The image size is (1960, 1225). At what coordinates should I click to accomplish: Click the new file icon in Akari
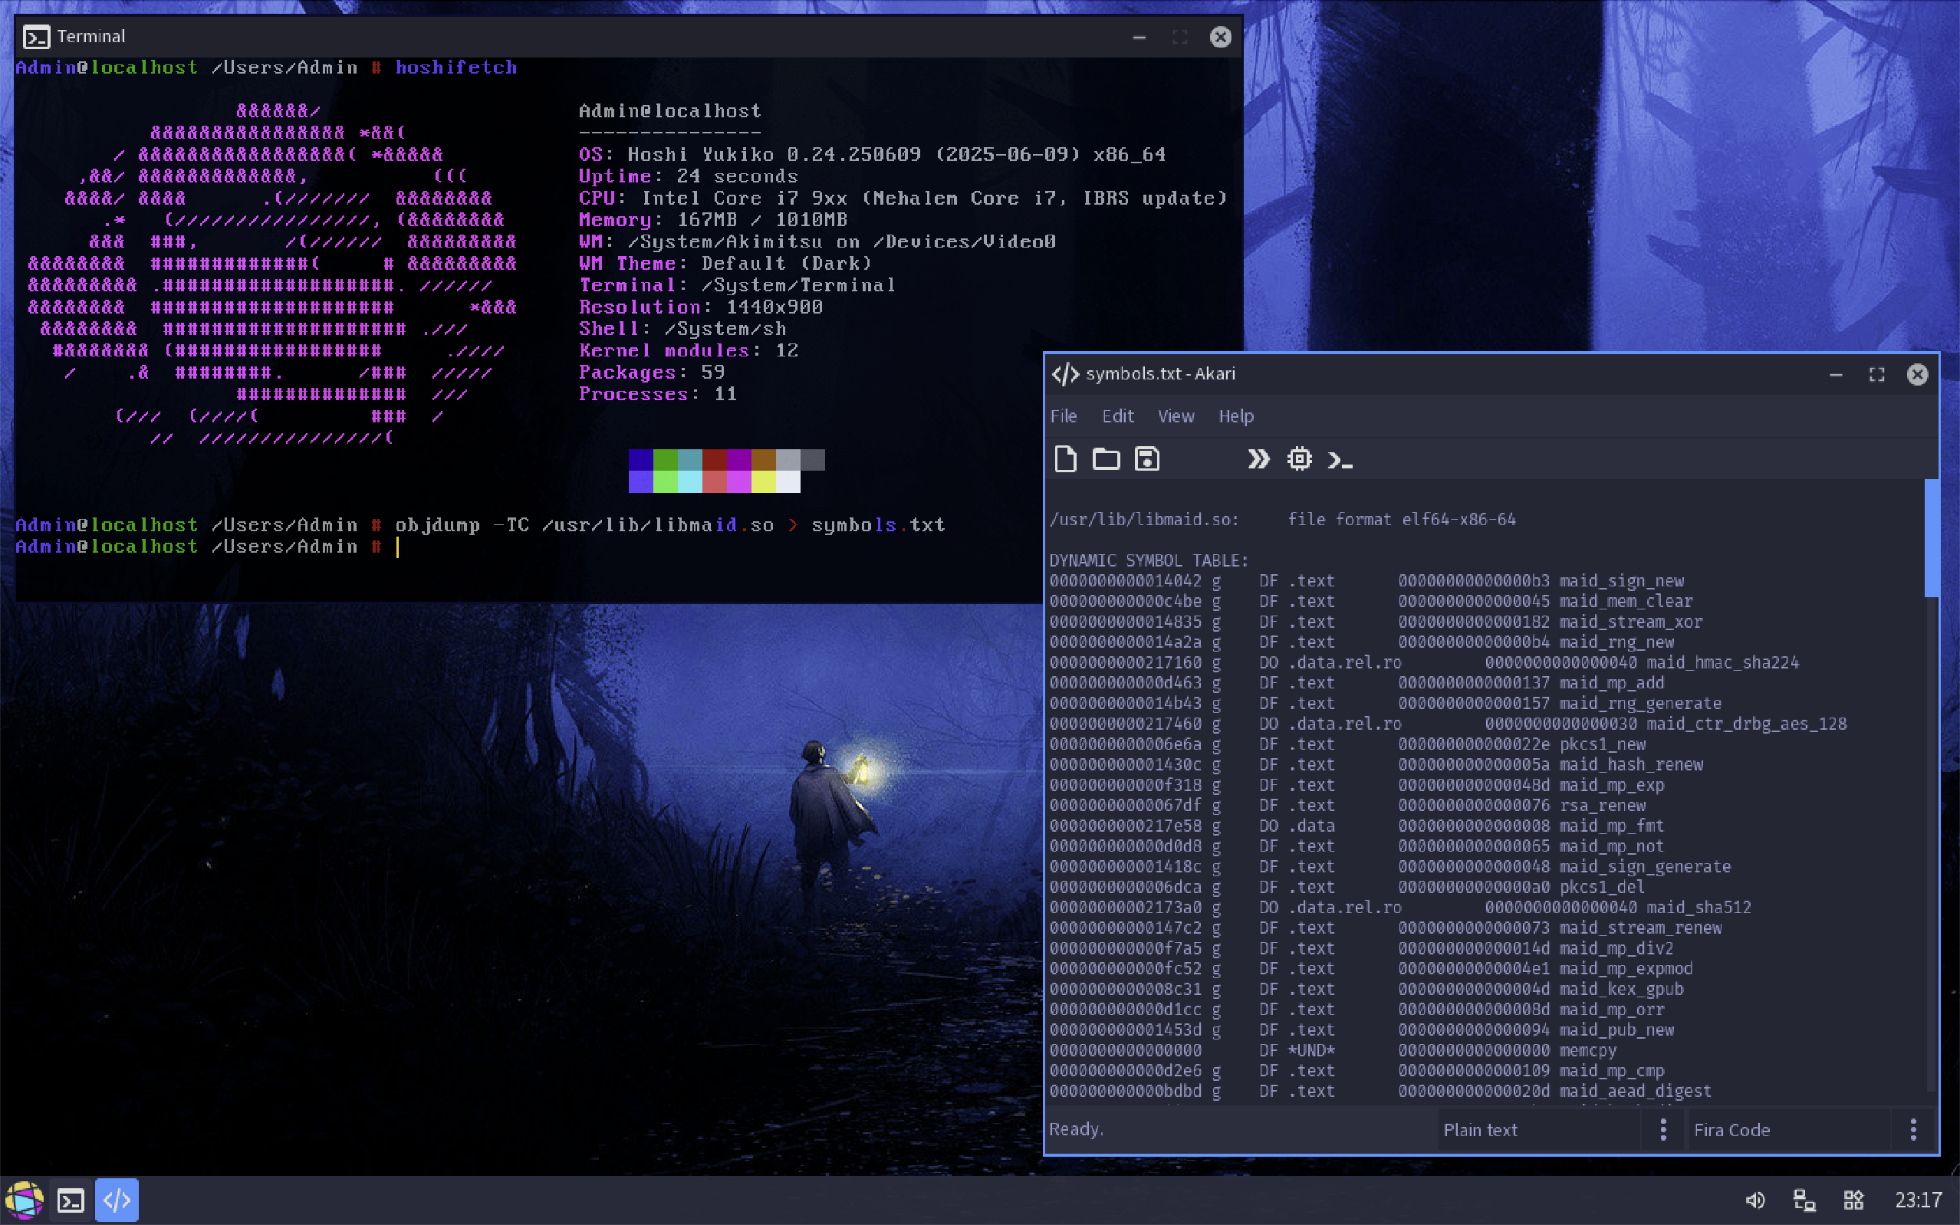[x=1064, y=459]
